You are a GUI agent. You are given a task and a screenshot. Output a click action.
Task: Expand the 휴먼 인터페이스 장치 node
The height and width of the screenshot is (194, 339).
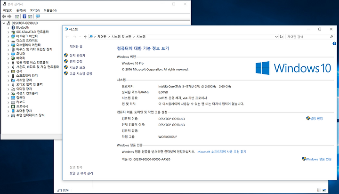pos(8,115)
